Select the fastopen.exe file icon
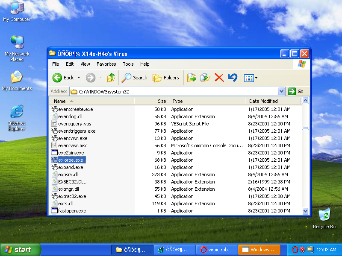This screenshot has height=256, width=342. point(54,211)
